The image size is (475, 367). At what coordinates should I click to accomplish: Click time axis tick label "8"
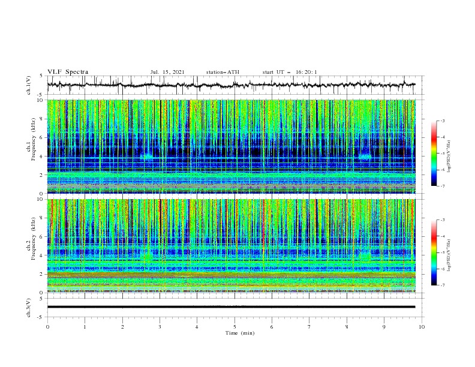[347, 327]
